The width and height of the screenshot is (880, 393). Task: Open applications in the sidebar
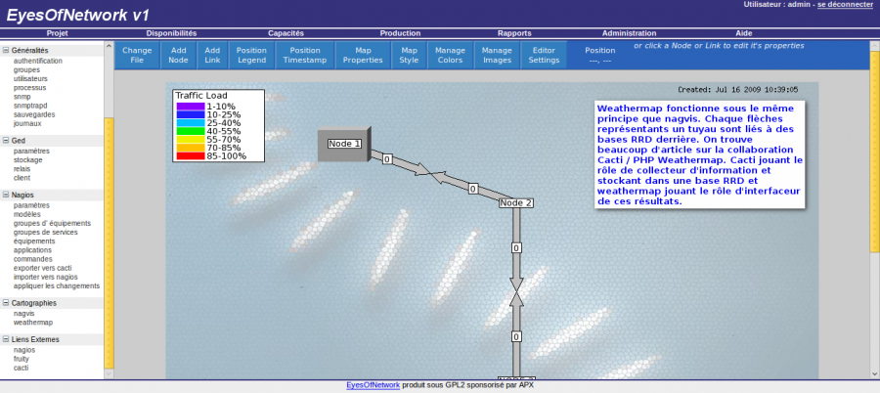point(32,250)
